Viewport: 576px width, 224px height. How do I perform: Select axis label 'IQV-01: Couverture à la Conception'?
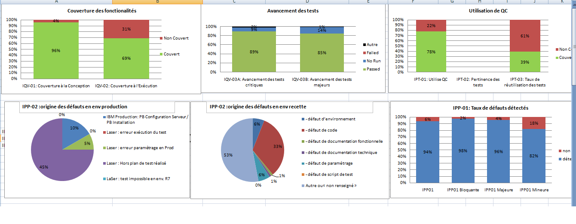pos(56,86)
